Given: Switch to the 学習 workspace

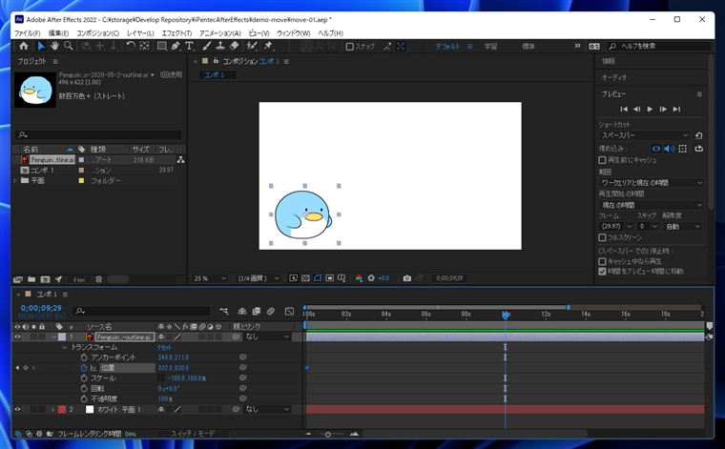Looking at the screenshot, I should tap(490, 46).
